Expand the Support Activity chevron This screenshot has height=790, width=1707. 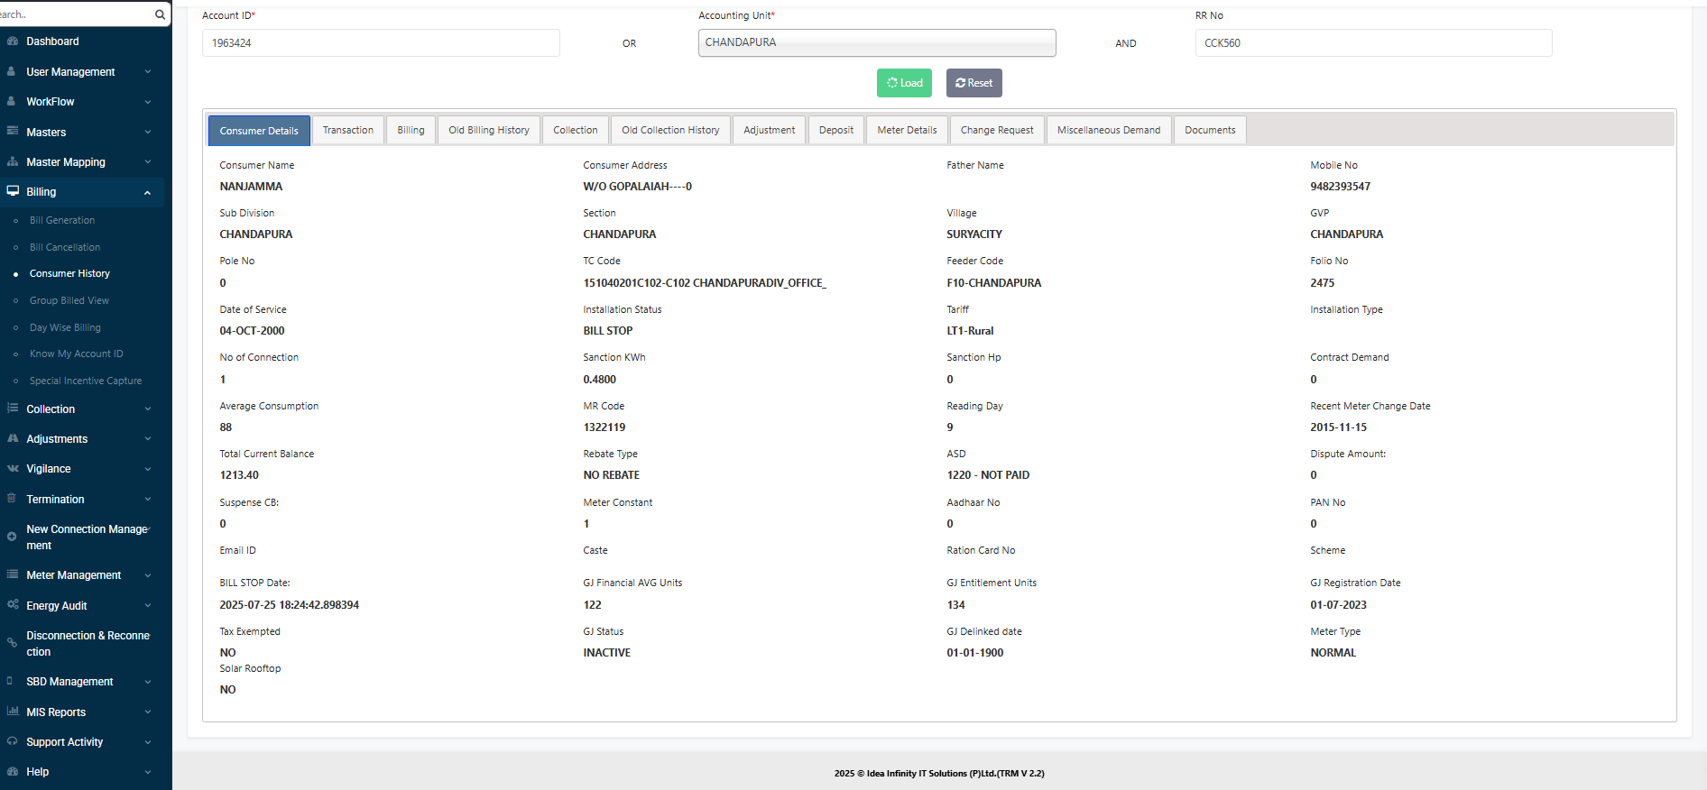coord(148,742)
